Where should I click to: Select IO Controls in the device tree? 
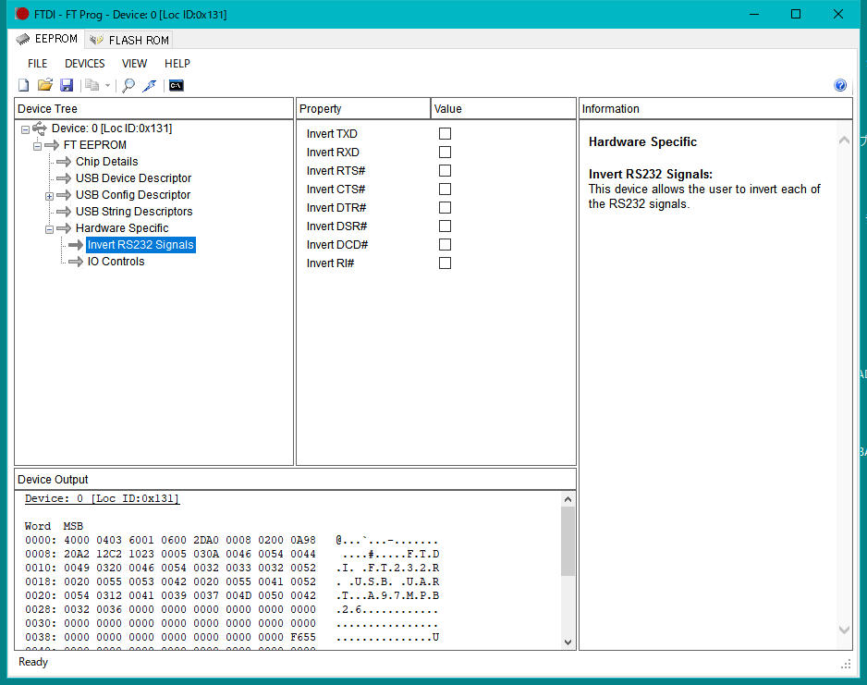click(x=116, y=262)
